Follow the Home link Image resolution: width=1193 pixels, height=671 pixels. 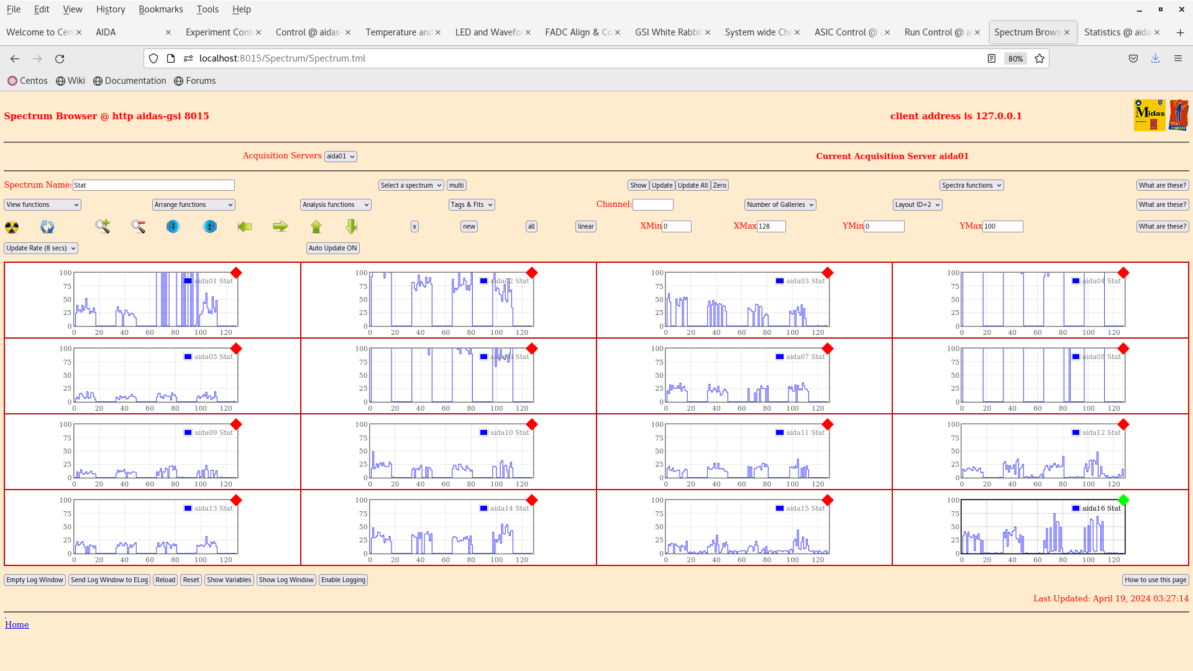[17, 624]
